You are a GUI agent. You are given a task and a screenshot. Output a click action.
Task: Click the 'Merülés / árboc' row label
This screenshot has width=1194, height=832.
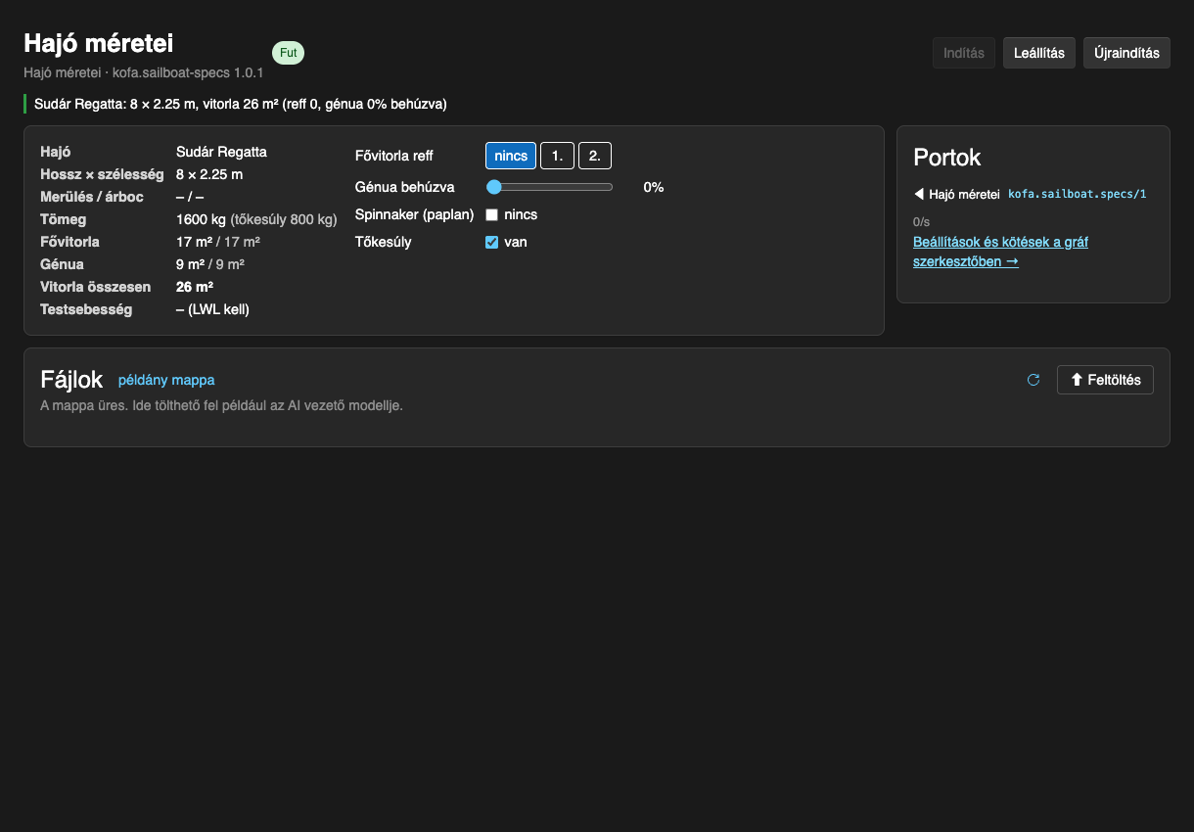tap(92, 197)
